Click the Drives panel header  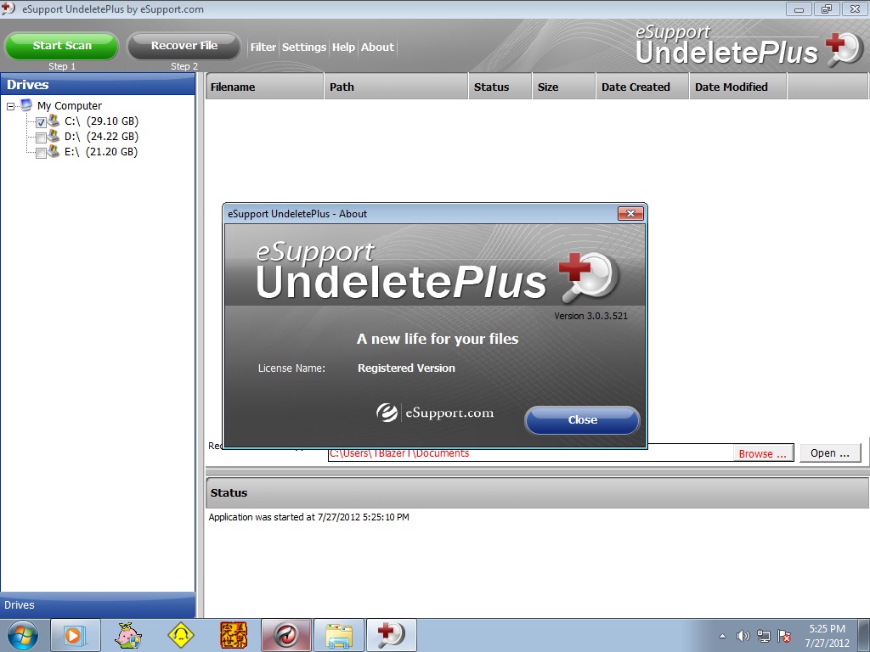coord(98,84)
